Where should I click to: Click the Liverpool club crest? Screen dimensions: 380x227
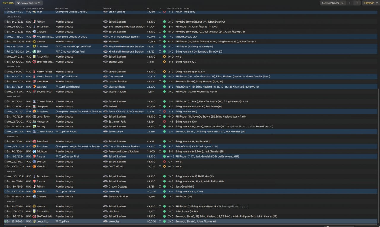point(34,107)
